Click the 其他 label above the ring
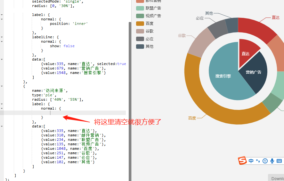 209,13
